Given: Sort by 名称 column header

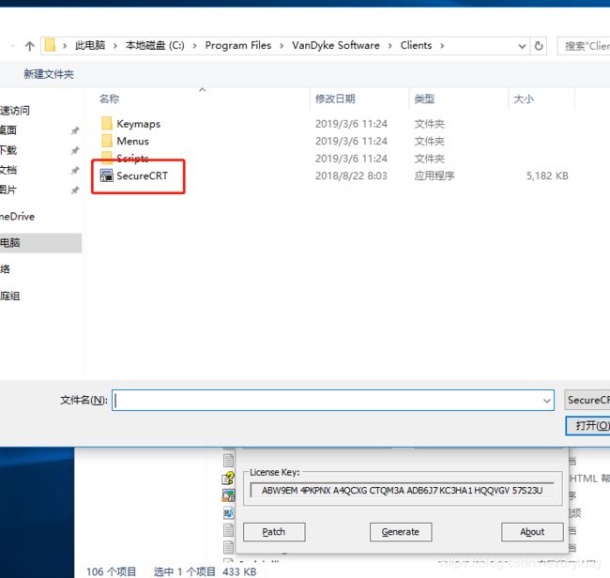Looking at the screenshot, I should click(x=109, y=99).
